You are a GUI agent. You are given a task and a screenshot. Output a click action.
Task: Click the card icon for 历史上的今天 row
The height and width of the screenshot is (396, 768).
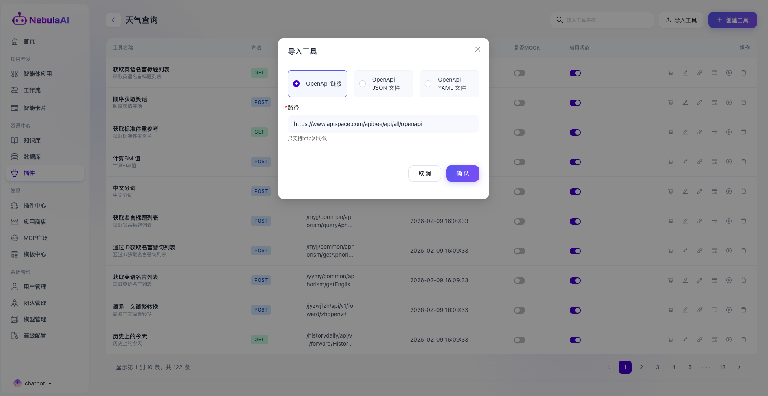714,340
